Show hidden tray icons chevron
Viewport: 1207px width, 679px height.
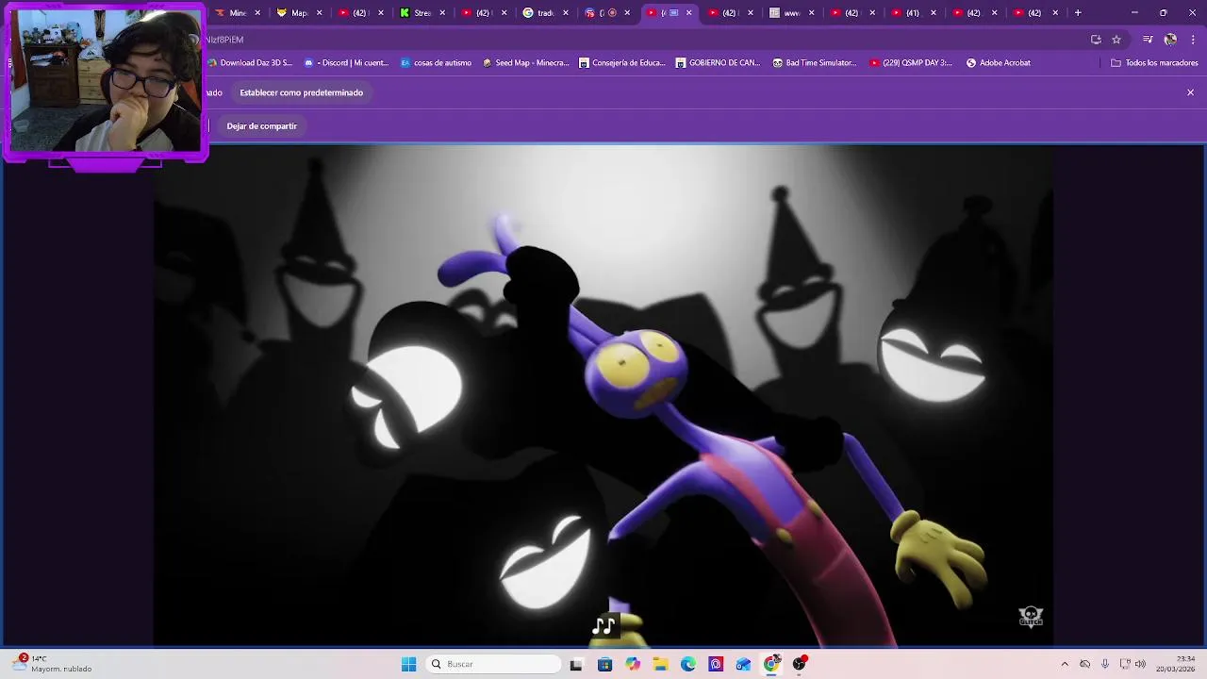pos(1065,664)
